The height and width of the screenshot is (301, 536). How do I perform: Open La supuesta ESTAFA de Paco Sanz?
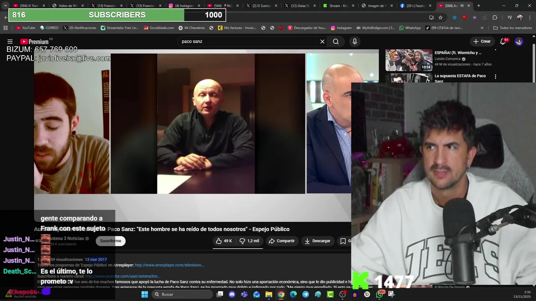point(460,78)
